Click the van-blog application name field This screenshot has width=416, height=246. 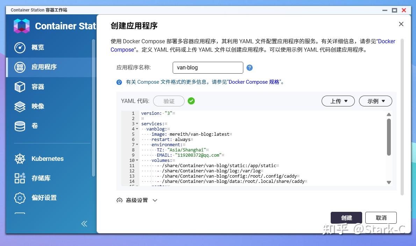pyautogui.click(x=208, y=67)
